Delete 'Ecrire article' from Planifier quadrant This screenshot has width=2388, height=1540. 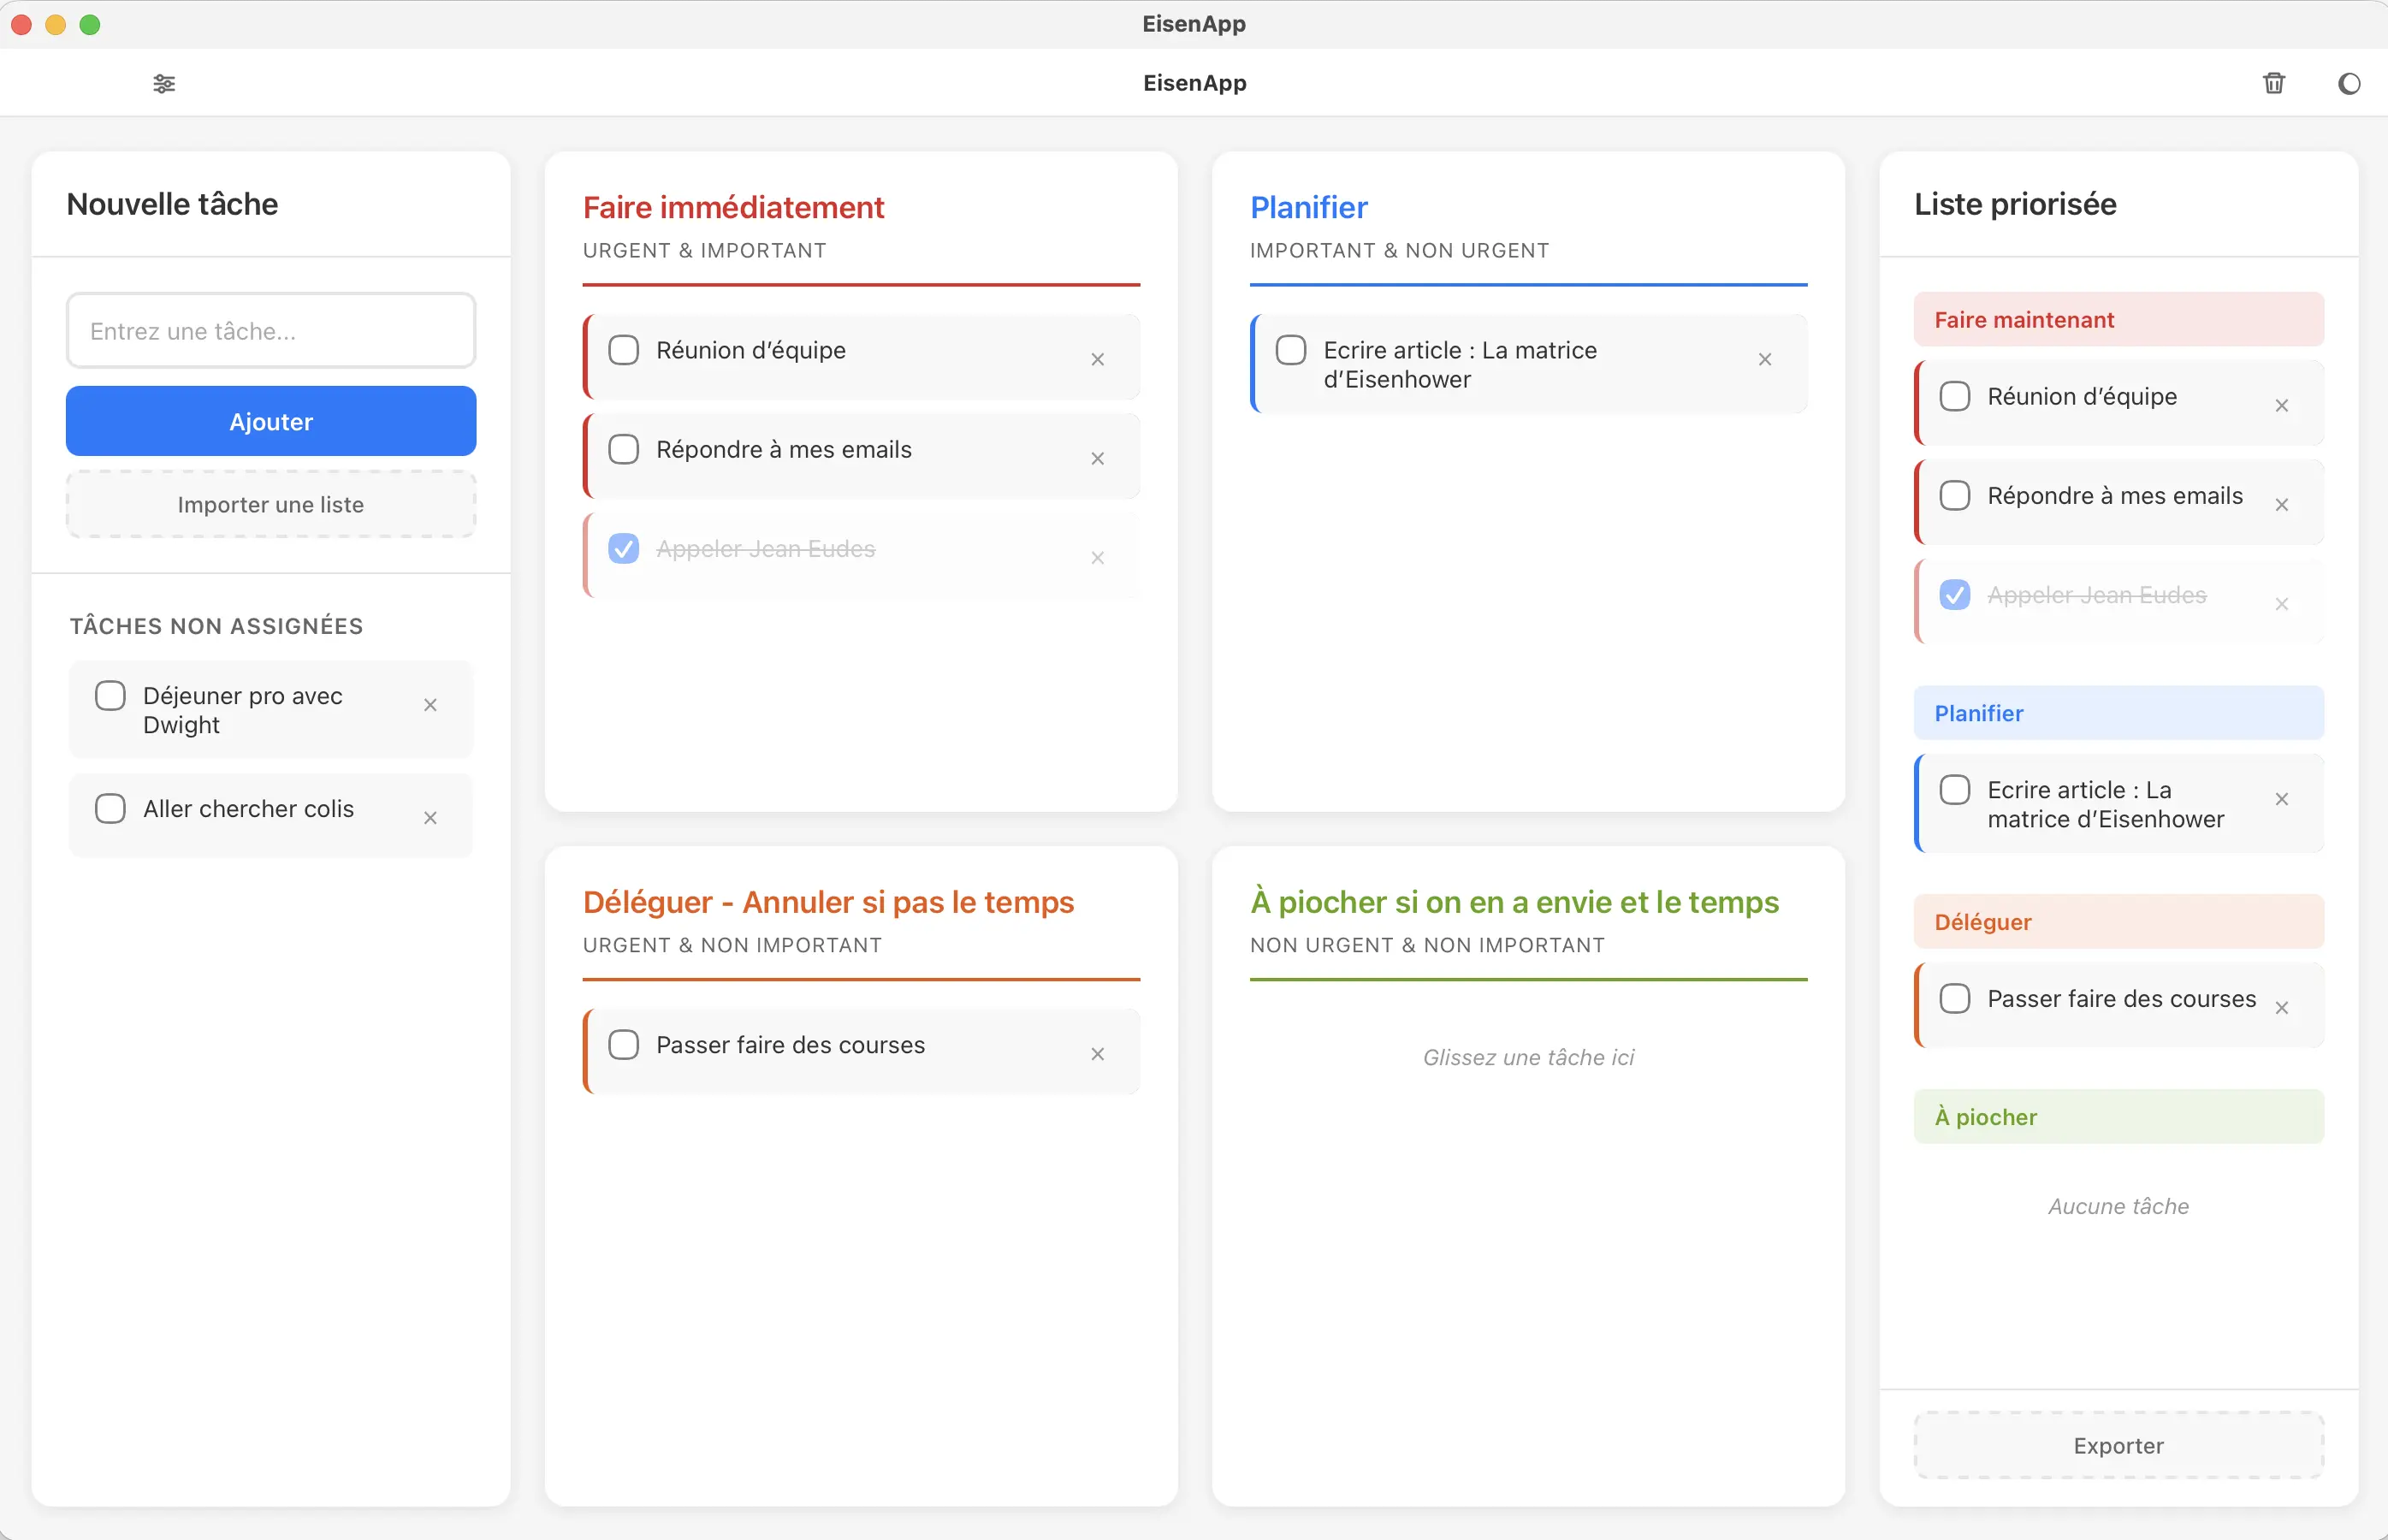point(1764,359)
